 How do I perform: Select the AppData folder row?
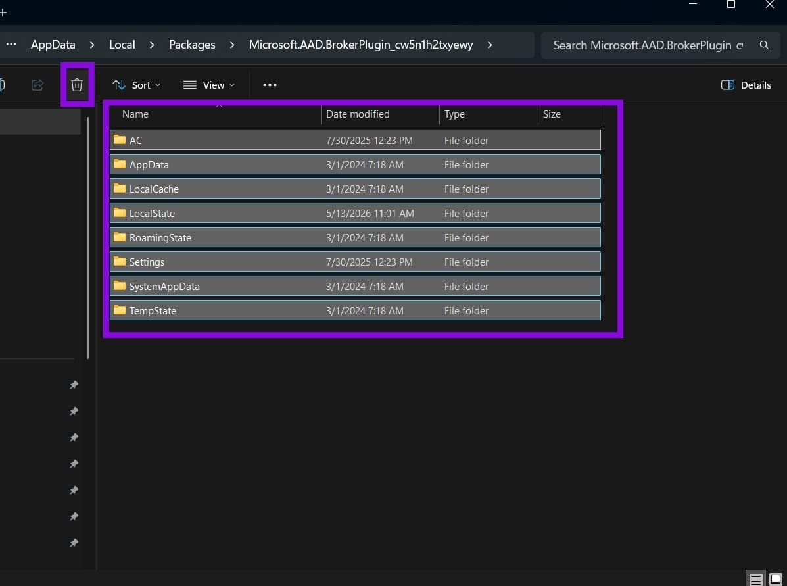[355, 164]
